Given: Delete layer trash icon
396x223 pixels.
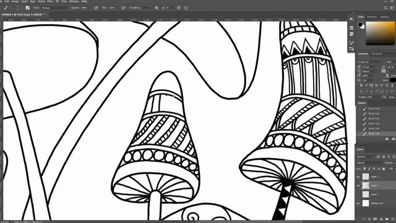Looking at the screenshot, I should point(394,219).
